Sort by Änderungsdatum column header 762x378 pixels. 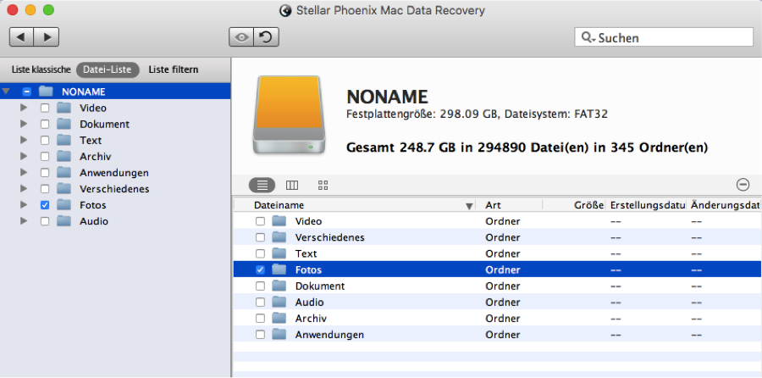click(725, 206)
